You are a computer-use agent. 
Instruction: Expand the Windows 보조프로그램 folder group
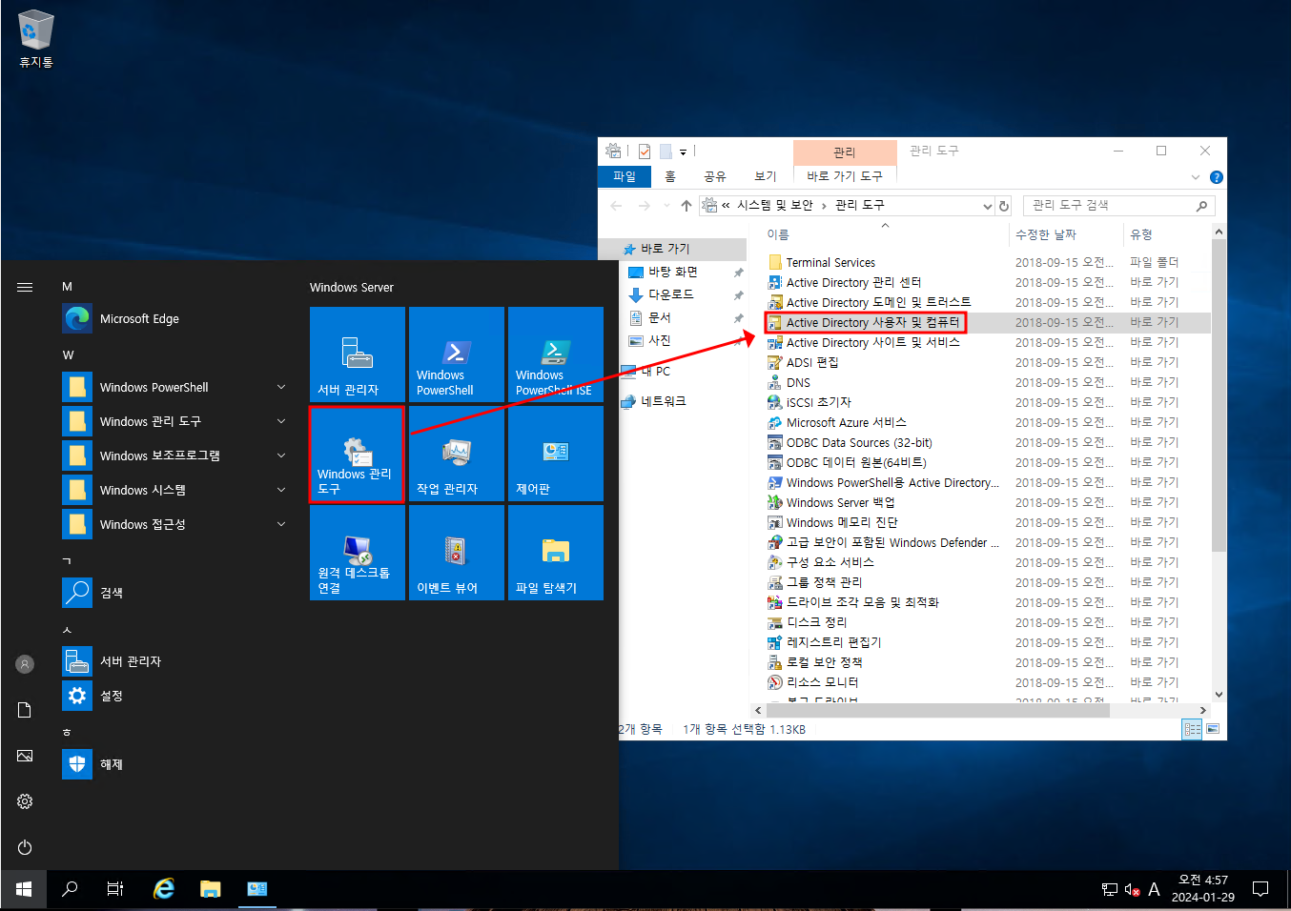tap(281, 455)
